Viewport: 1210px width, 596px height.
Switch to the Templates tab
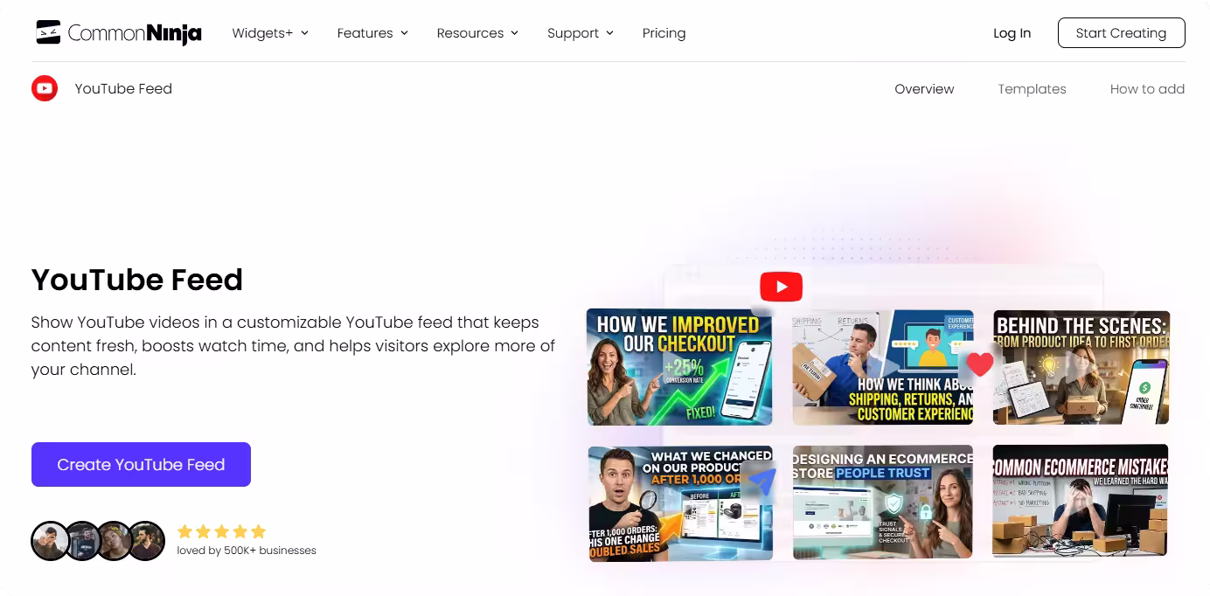point(1032,88)
